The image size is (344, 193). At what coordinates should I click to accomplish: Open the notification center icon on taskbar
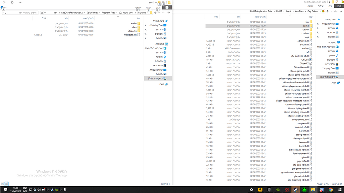click(6, 190)
